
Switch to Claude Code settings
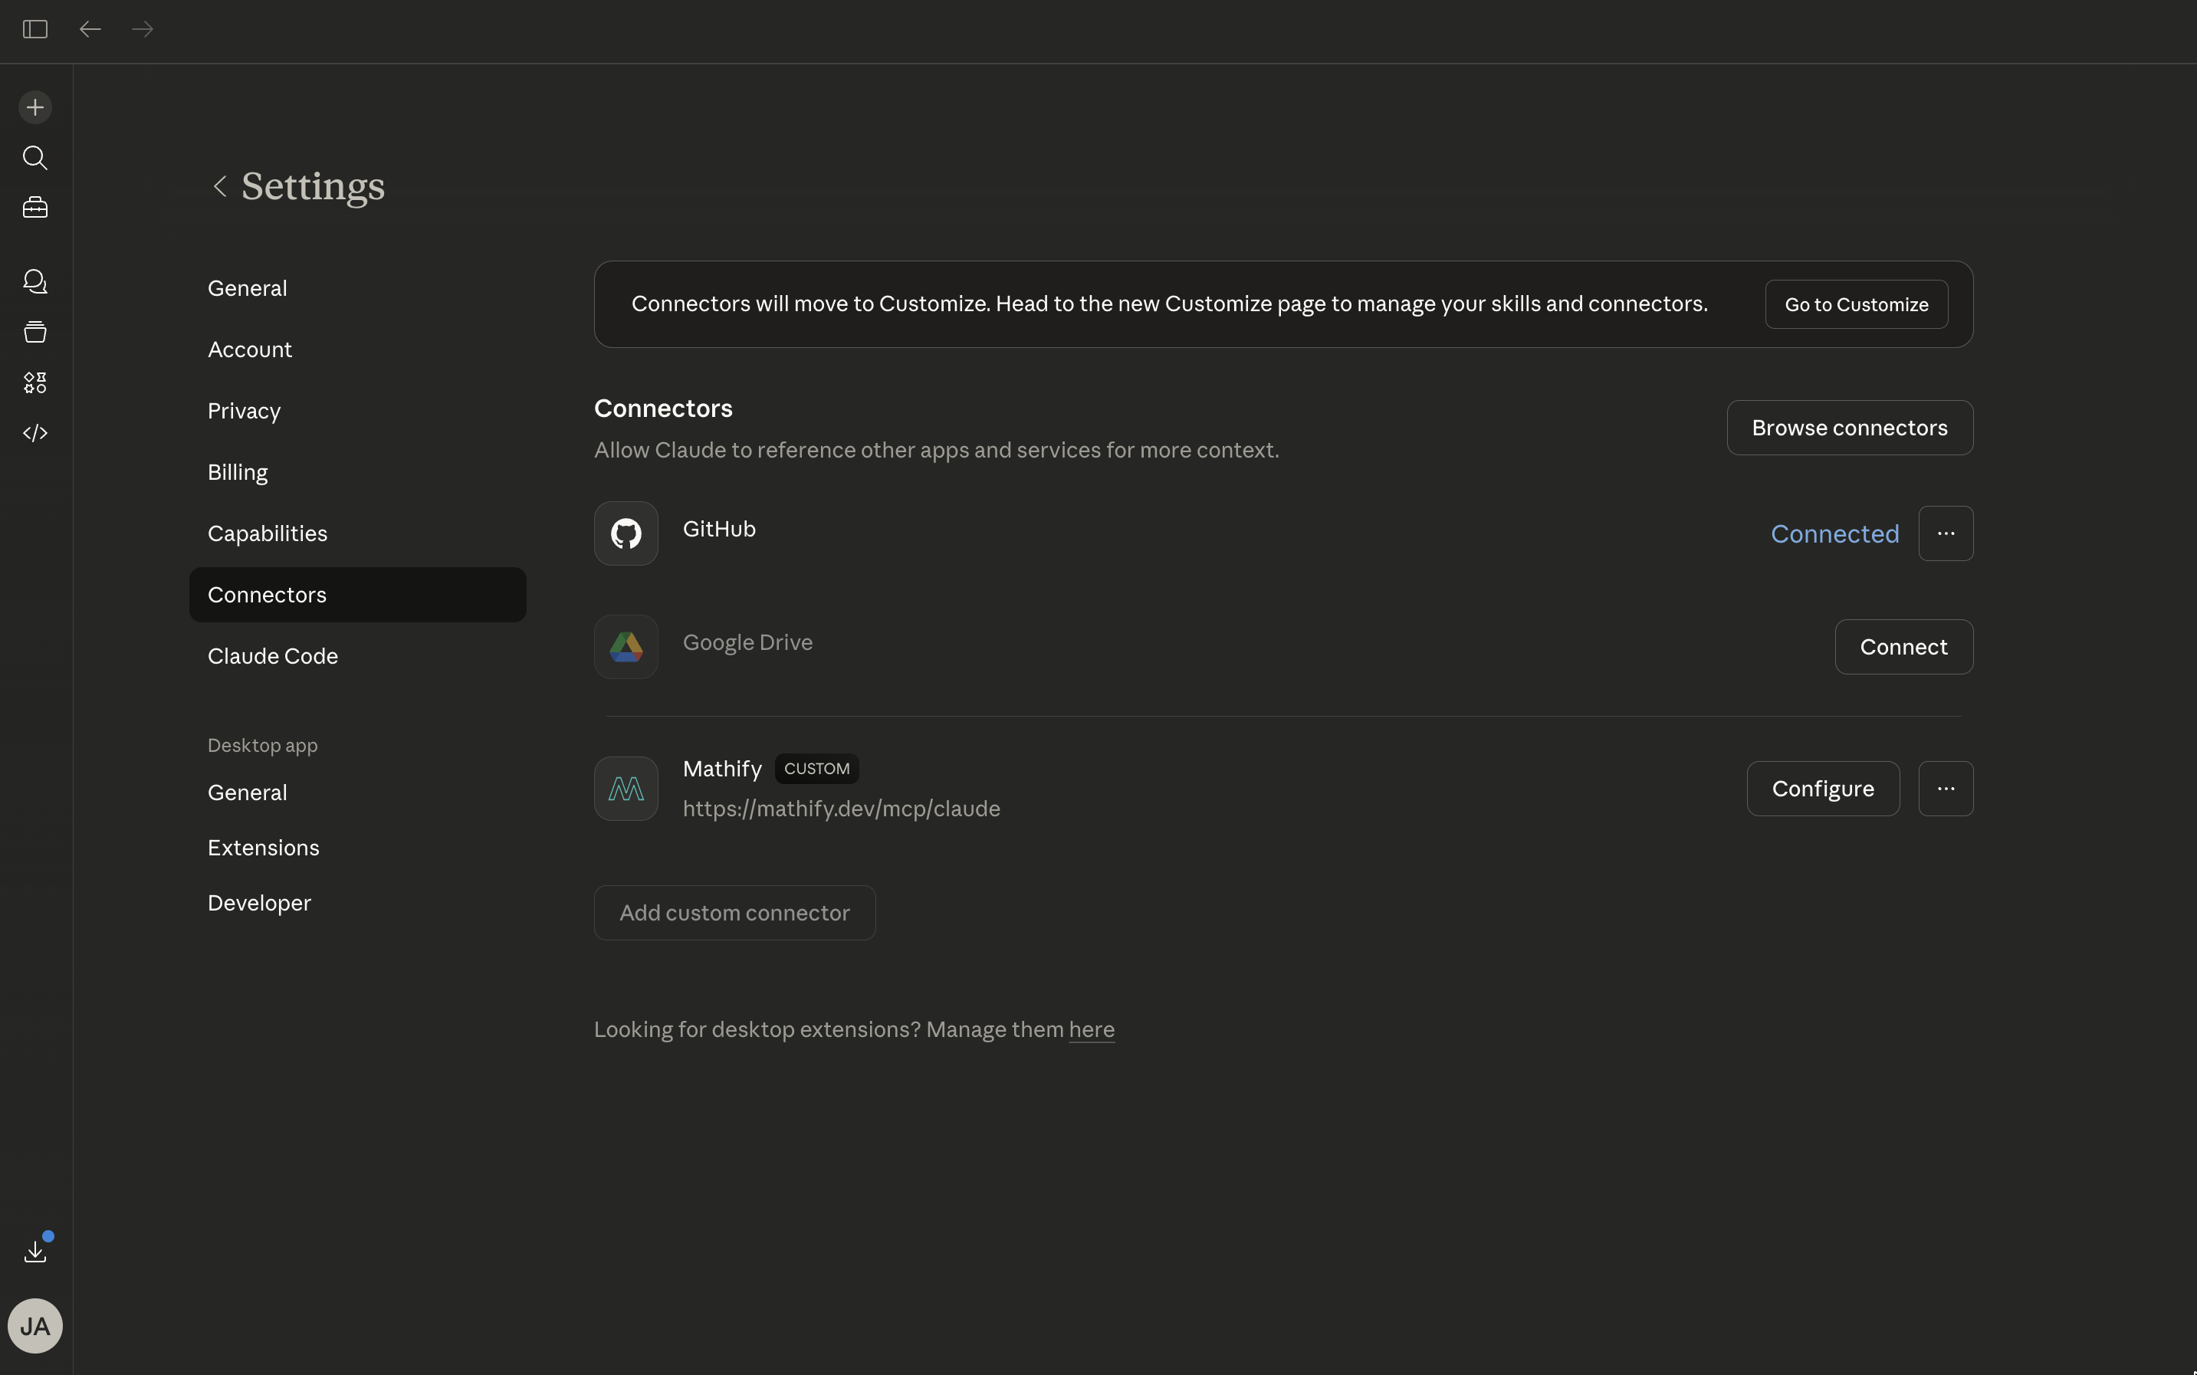(x=273, y=655)
